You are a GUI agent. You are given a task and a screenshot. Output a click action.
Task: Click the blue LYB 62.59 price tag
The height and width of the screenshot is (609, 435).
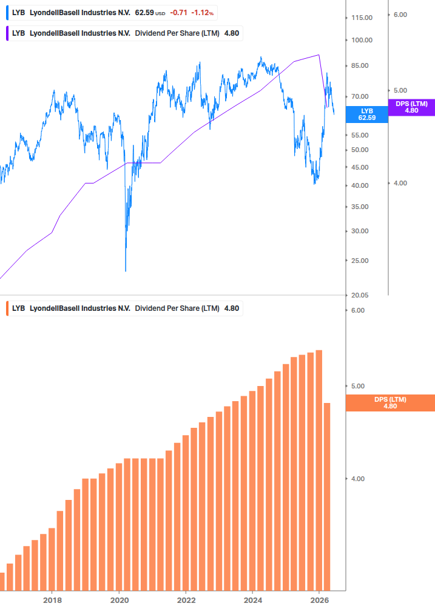(x=367, y=115)
